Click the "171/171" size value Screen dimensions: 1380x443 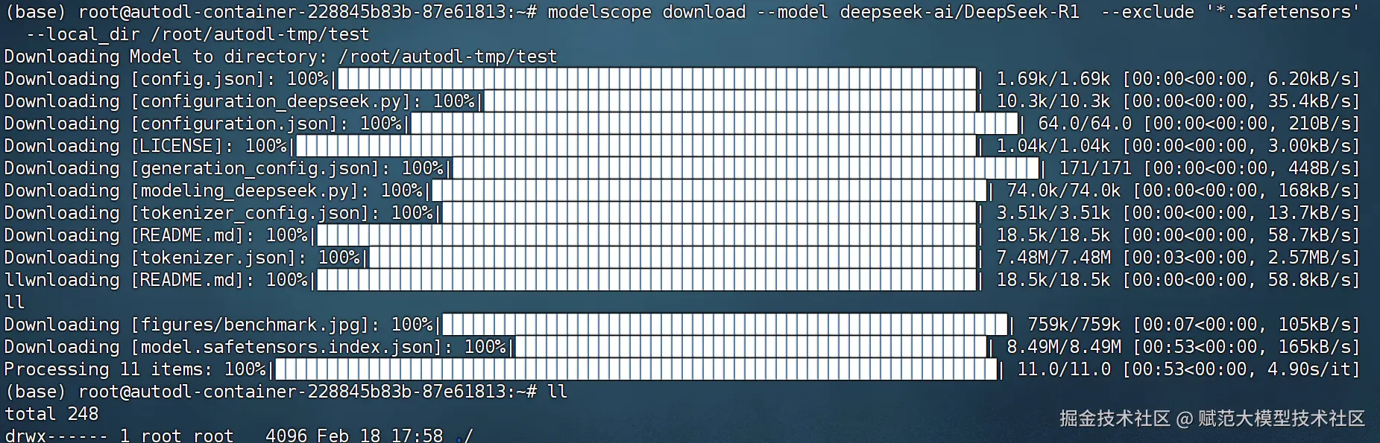pos(1094,168)
